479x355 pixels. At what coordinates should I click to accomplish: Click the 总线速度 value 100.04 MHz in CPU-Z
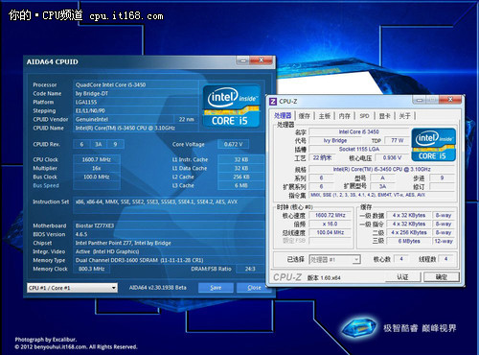(330, 232)
